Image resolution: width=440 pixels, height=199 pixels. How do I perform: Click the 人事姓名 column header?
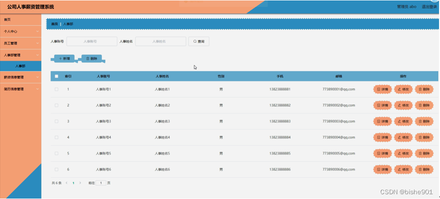(162, 76)
